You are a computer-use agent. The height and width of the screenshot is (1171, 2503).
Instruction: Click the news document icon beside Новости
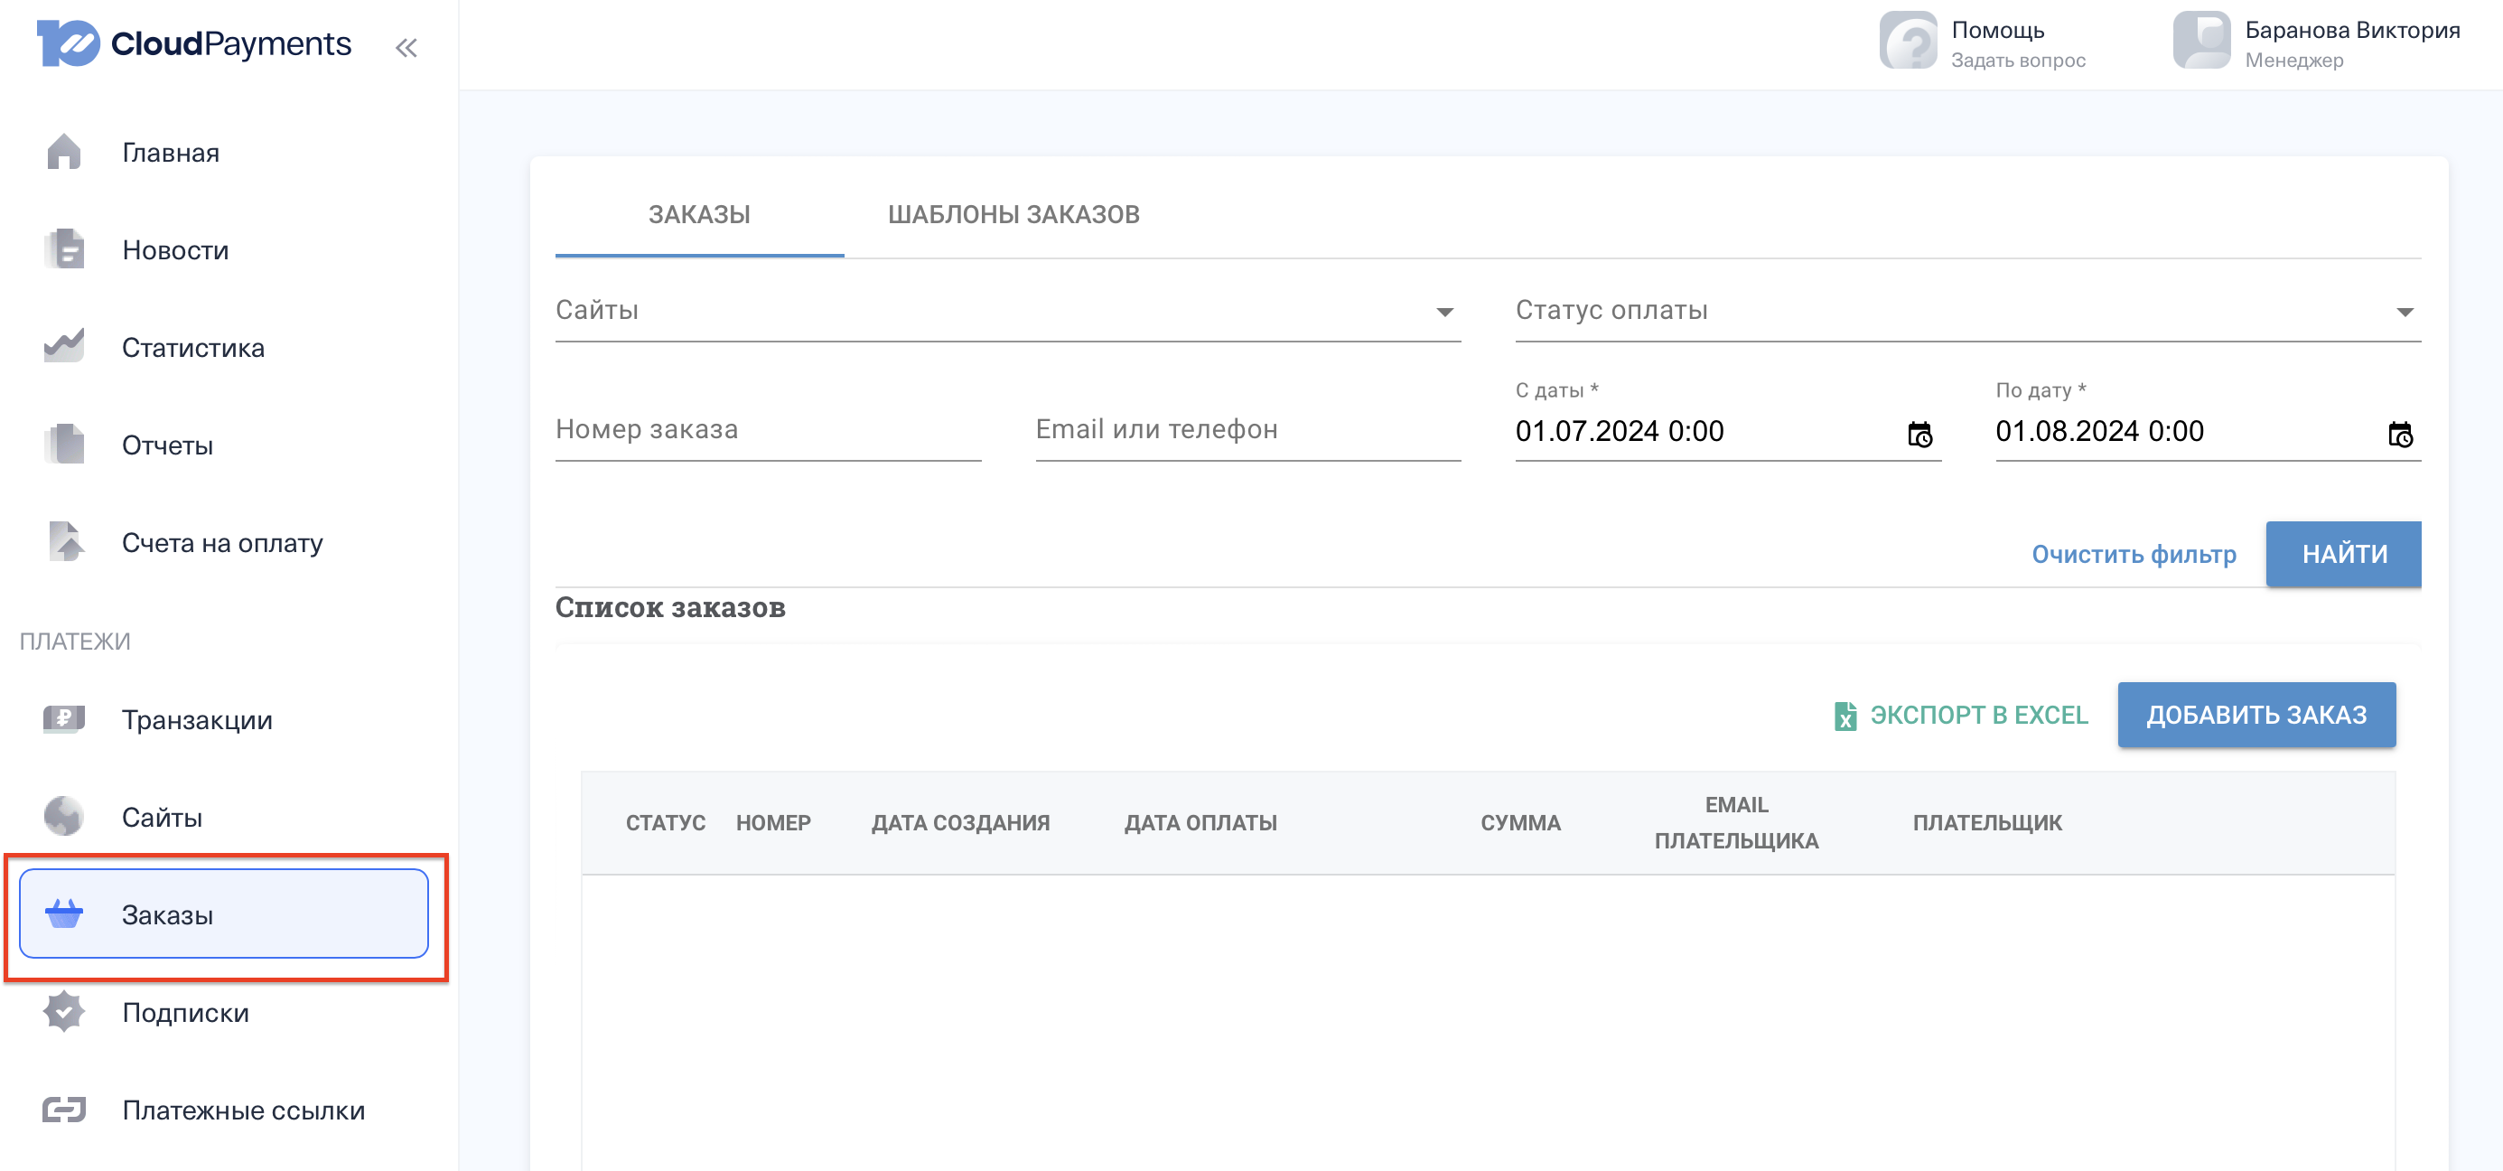coord(64,248)
